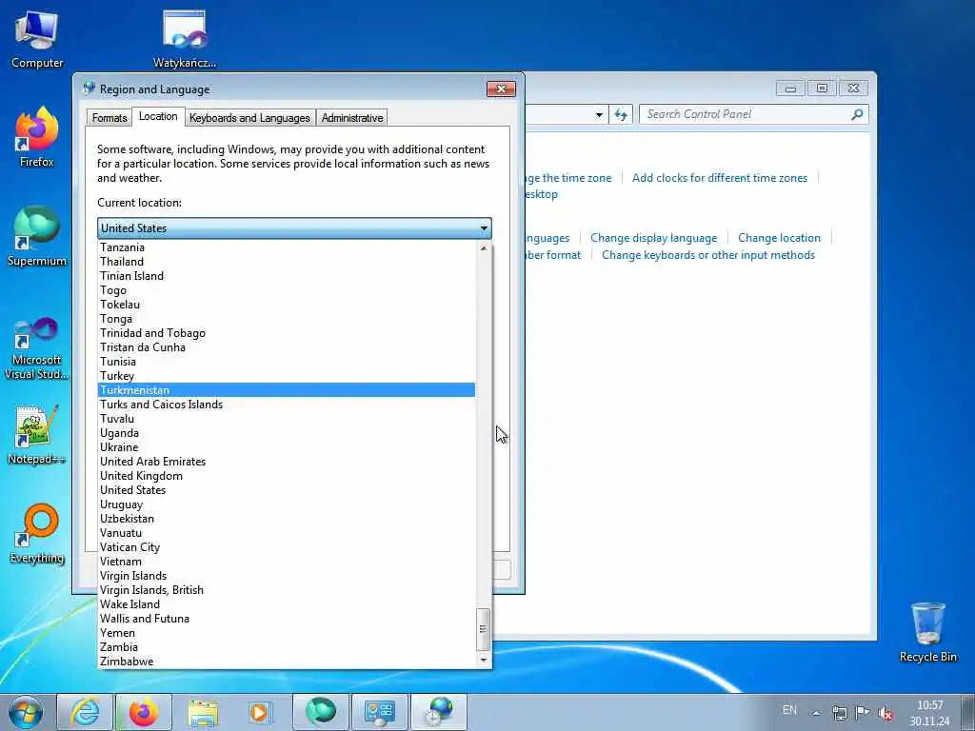Viewport: 975px width, 731px height.
Task: Launch Firefox from the desktop icon
Action: tap(37, 138)
